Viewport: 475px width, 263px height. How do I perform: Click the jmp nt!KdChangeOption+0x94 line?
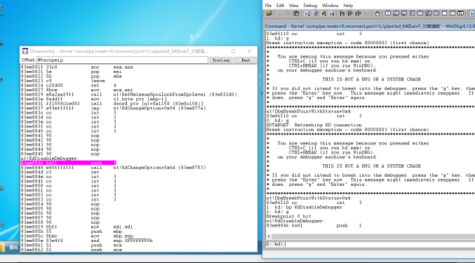(x=113, y=108)
